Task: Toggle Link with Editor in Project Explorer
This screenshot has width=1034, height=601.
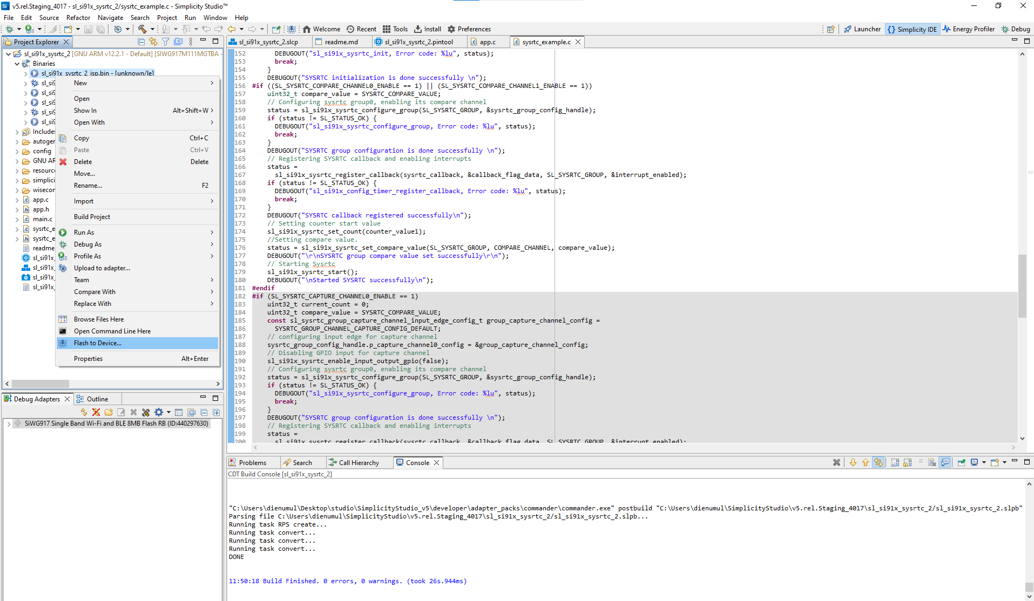Action: point(153,42)
